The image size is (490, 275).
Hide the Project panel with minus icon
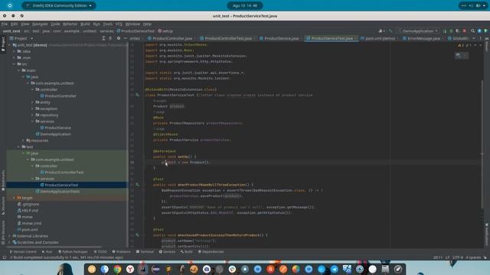pos(126,38)
